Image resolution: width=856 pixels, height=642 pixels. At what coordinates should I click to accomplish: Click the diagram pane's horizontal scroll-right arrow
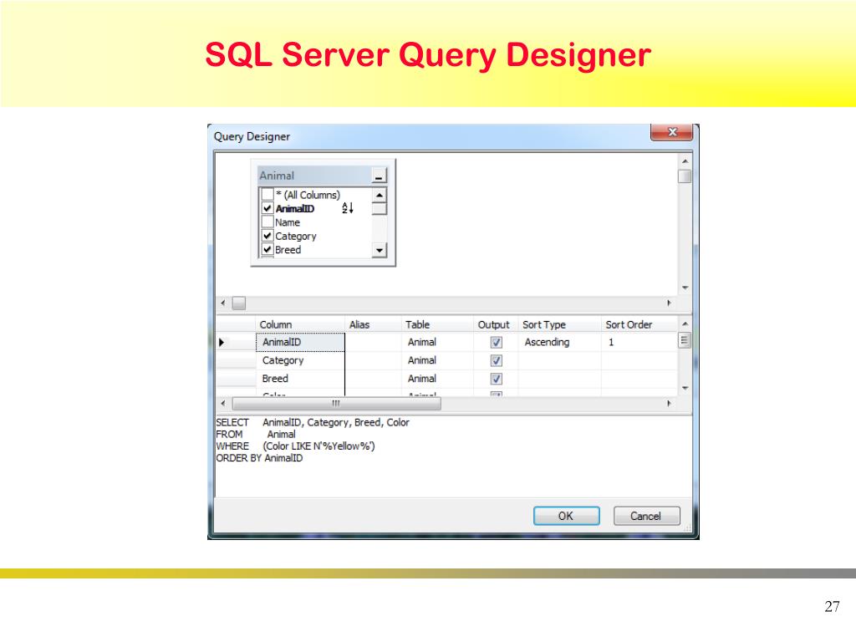click(x=670, y=303)
